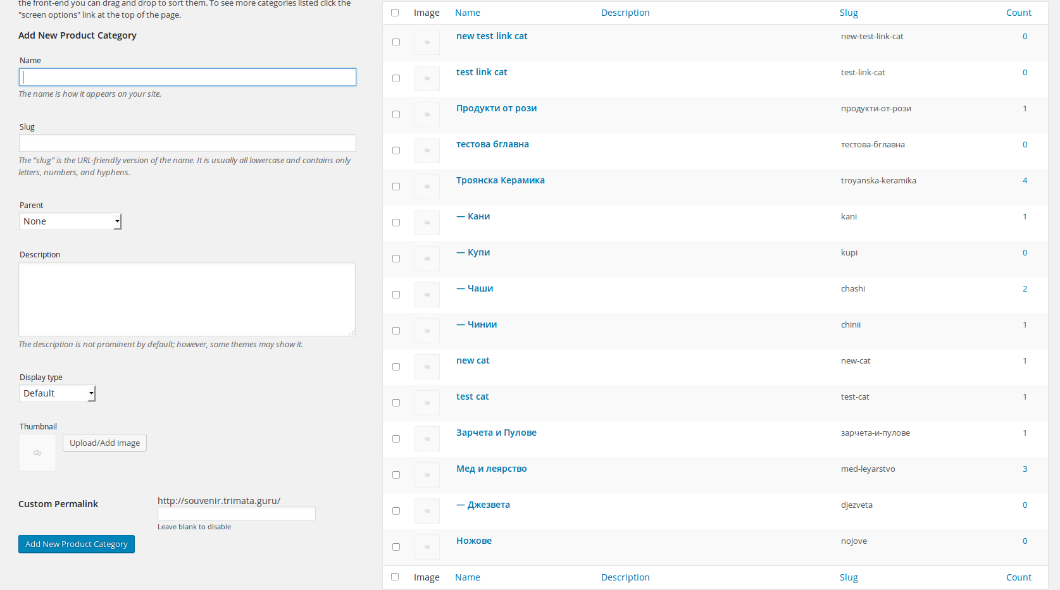
Task: Select checkbox for тестова бглавна
Action: coord(396,151)
